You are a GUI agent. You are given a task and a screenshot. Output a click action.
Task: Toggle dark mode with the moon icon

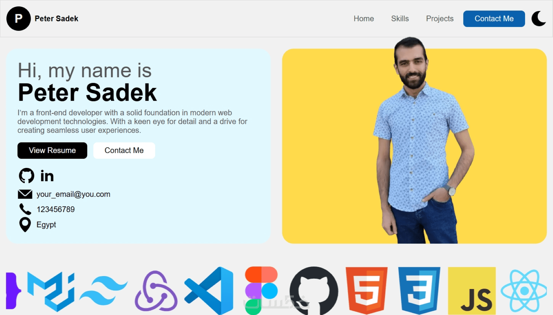pos(539,19)
